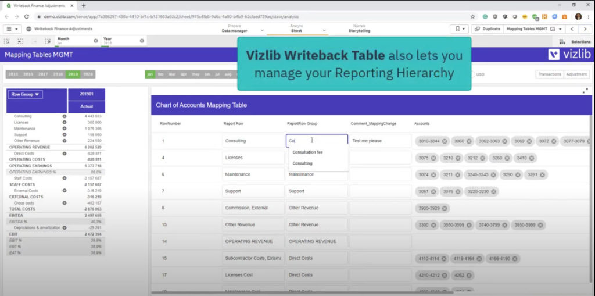Remove account tag 3220-3230
This screenshot has height=296, width=595.
(x=493, y=191)
